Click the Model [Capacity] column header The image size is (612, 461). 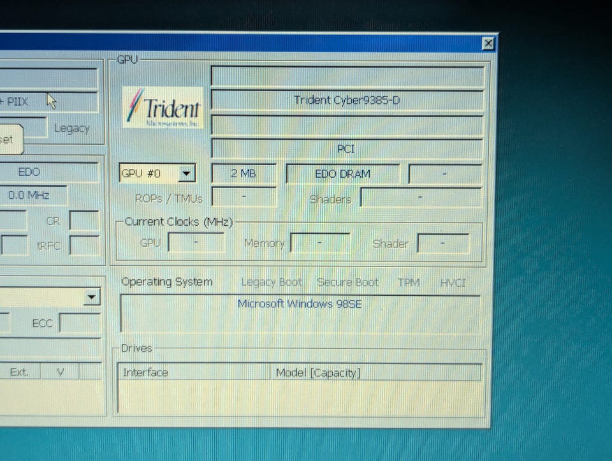coord(376,373)
